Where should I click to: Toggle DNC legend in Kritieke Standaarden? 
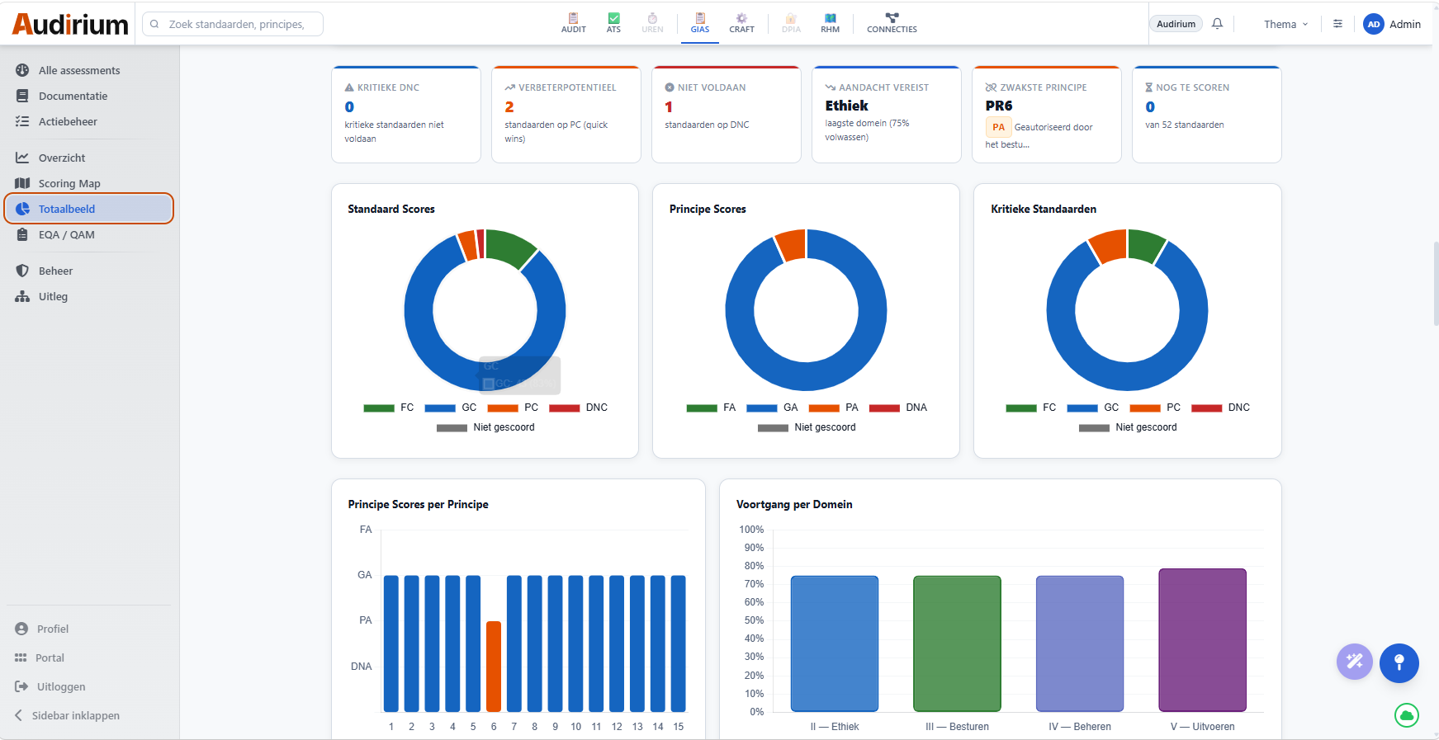coord(1220,408)
